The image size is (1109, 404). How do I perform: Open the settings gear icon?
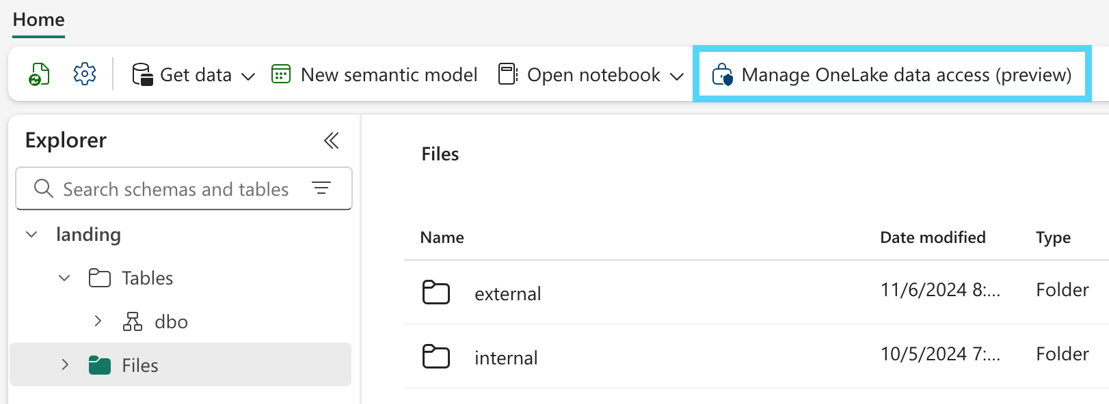[x=85, y=74]
